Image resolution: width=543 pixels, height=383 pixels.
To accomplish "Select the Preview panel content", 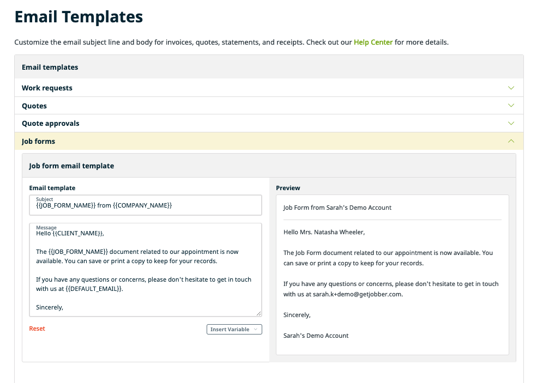I will 392,272.
